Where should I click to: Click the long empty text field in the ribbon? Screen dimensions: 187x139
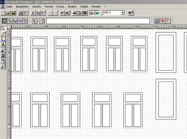[98, 21]
